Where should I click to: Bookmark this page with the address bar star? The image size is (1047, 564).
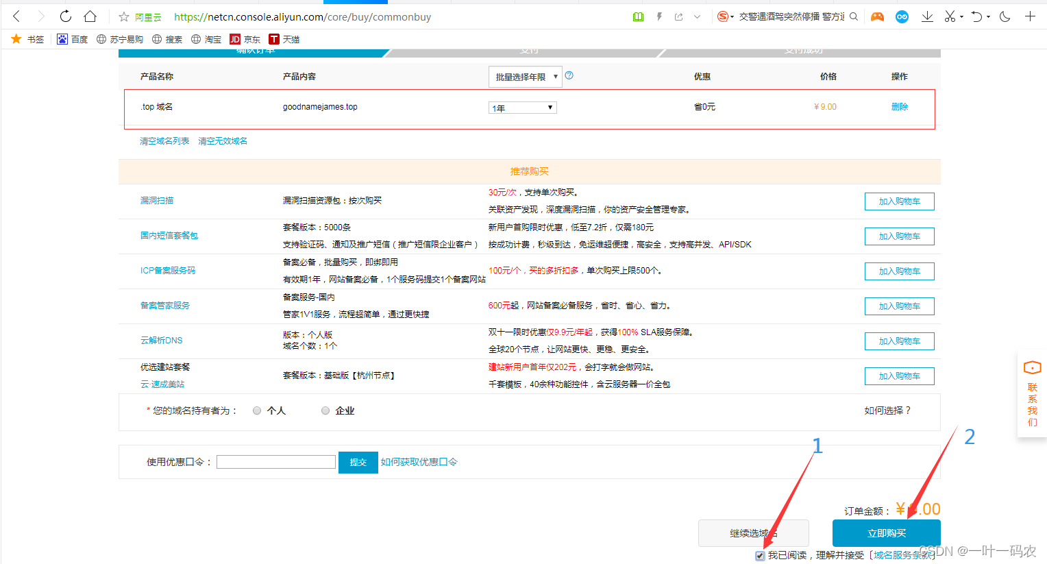pos(124,17)
